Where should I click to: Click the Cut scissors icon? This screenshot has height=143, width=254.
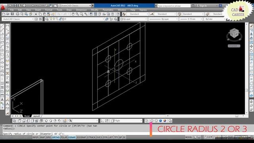[36, 14]
